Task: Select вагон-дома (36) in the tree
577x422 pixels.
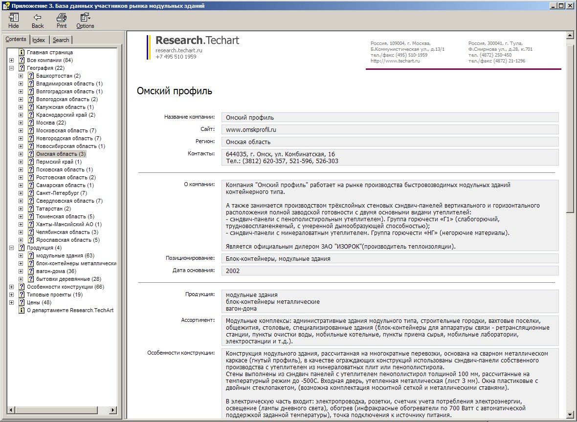Action: click(56, 271)
